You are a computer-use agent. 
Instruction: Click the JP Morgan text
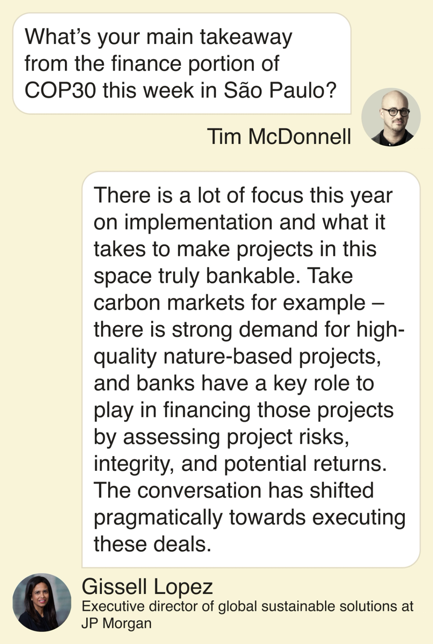pyautogui.click(x=116, y=623)
